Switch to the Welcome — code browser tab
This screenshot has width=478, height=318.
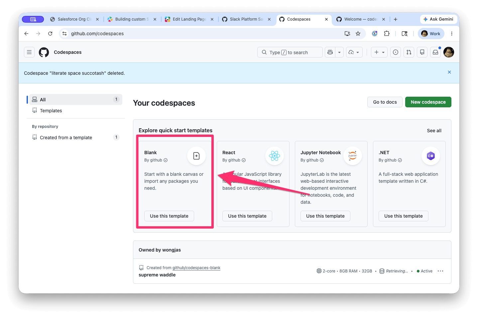(361, 19)
